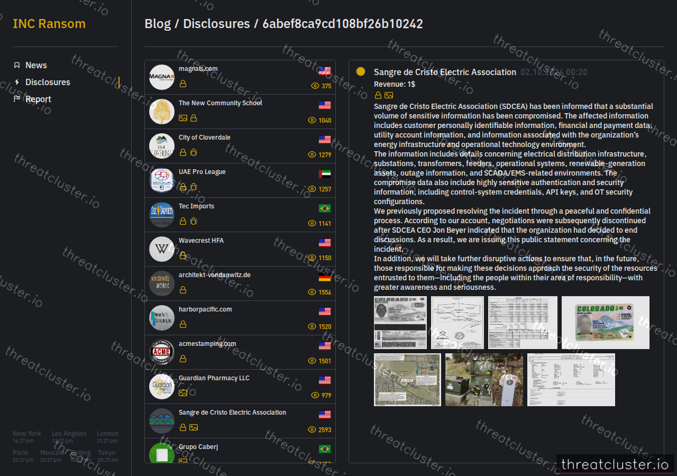Click the SDCEA logo in the list
This screenshot has height=476, width=677.
coord(162,421)
